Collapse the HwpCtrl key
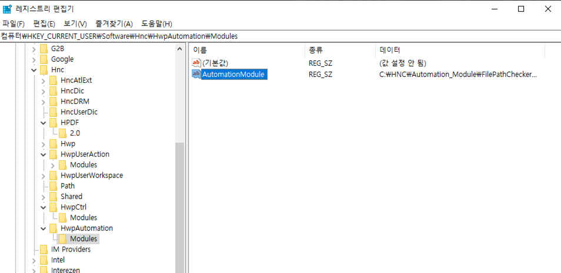 coord(44,207)
